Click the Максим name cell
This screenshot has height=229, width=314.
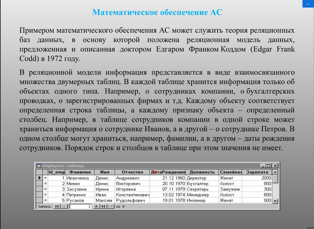pos(105,200)
